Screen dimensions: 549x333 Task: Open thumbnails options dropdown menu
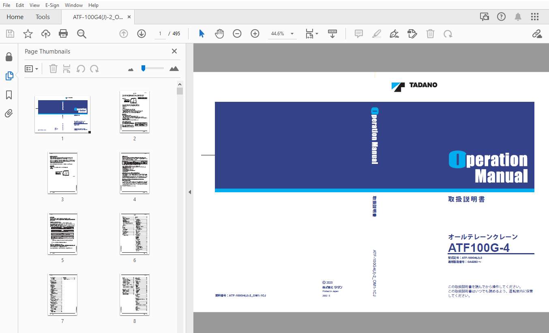point(32,69)
